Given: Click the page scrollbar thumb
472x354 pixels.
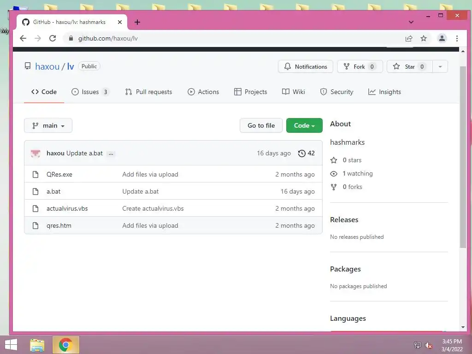Looking at the screenshot, I should coord(463,157).
